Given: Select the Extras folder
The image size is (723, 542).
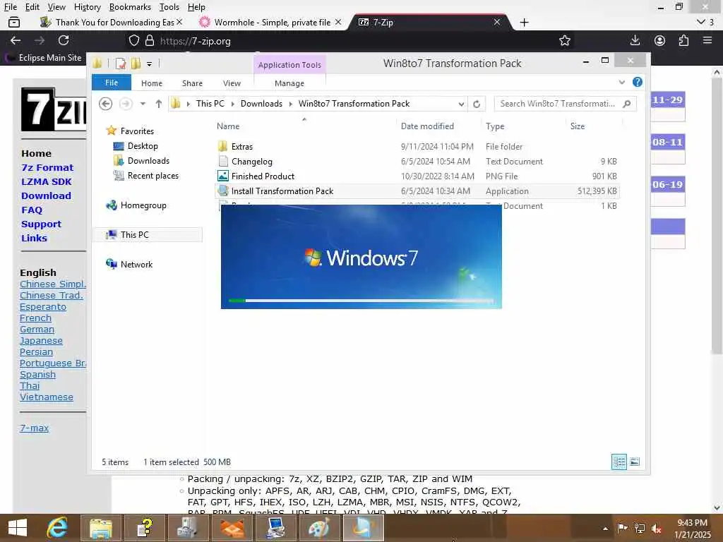Looking at the screenshot, I should pyautogui.click(x=242, y=147).
